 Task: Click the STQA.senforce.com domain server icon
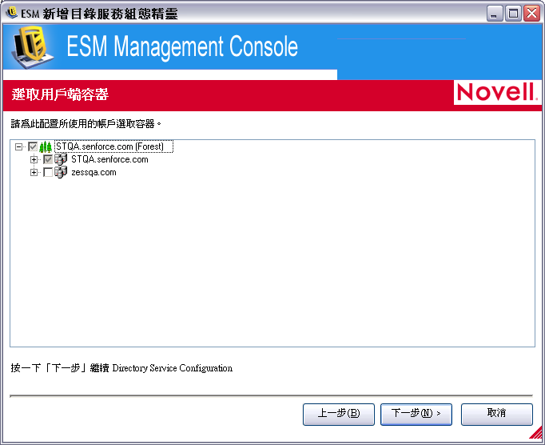(x=61, y=159)
